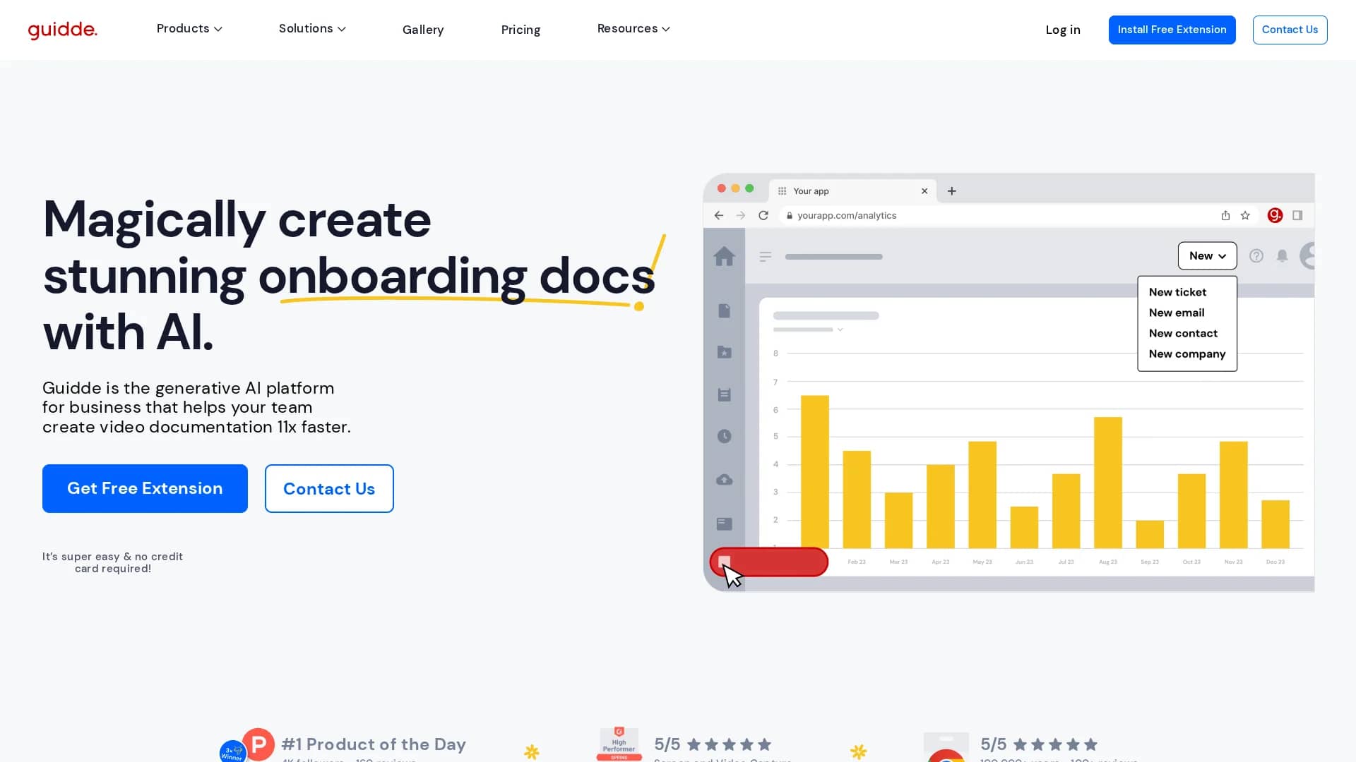The width and height of the screenshot is (1356, 762).
Task: Click the home icon in mock app sidebar
Action: coord(724,256)
